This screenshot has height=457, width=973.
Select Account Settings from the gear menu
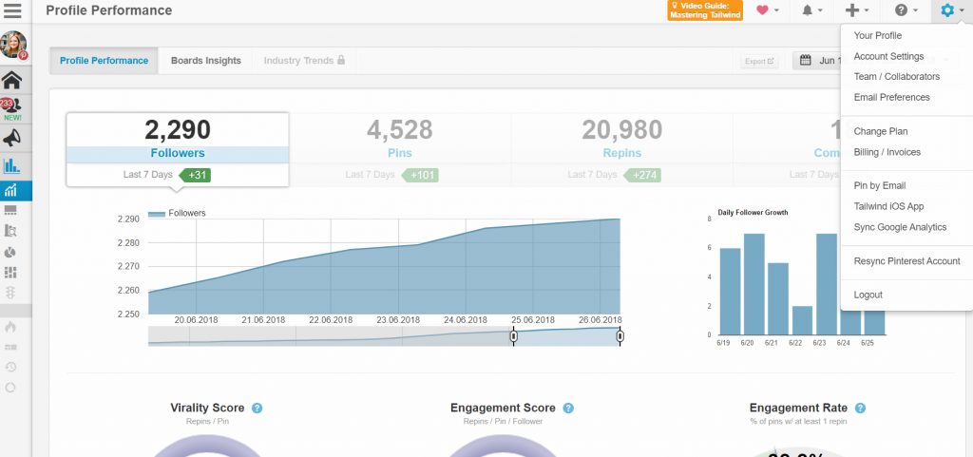pos(888,56)
